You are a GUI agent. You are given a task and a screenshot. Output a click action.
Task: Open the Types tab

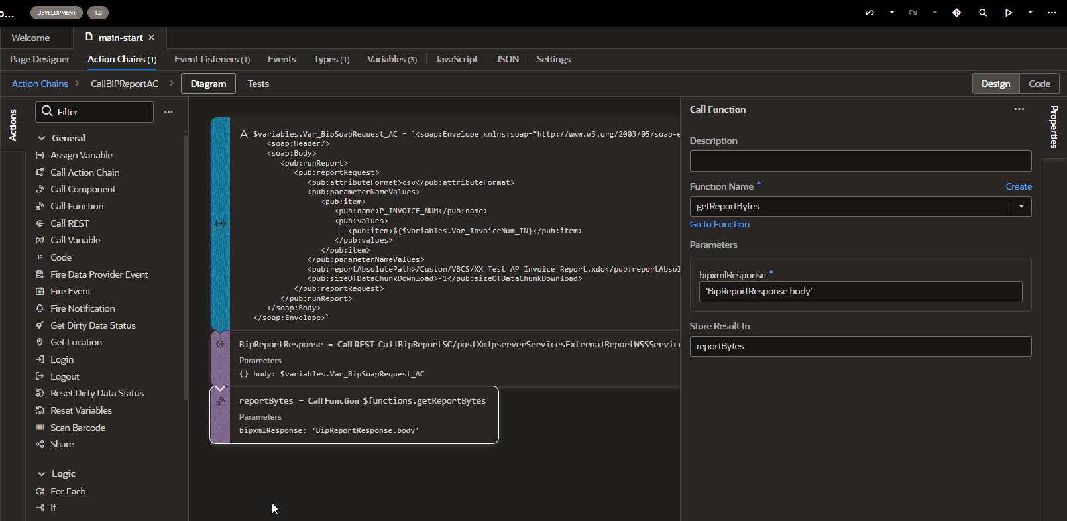331,59
